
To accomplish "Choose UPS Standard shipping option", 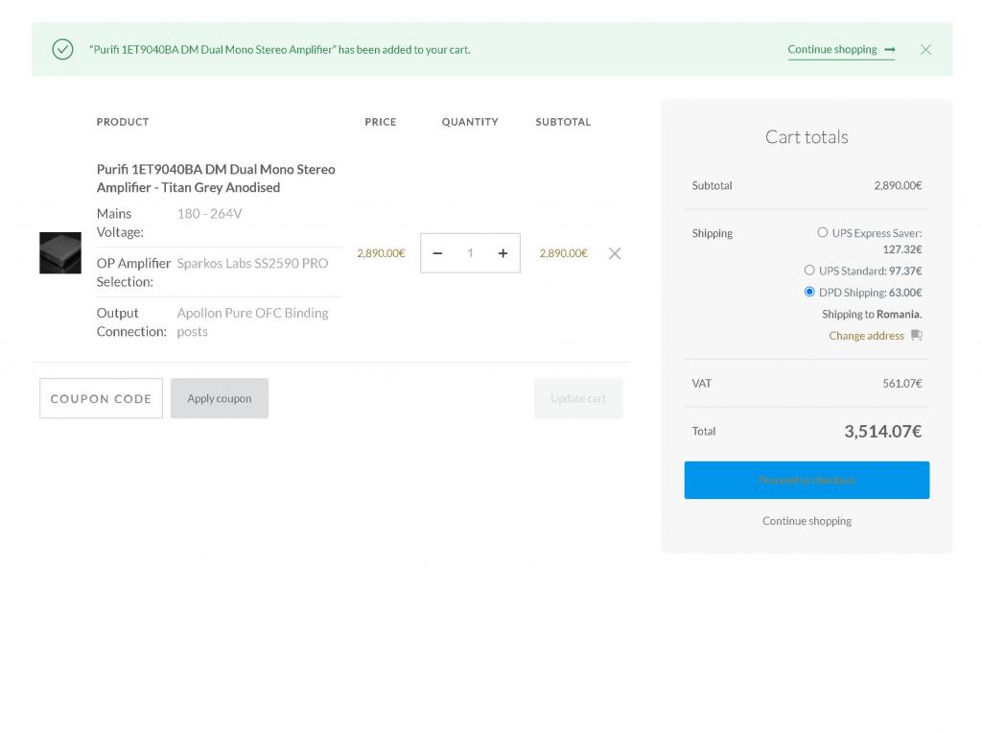I will [x=809, y=271].
